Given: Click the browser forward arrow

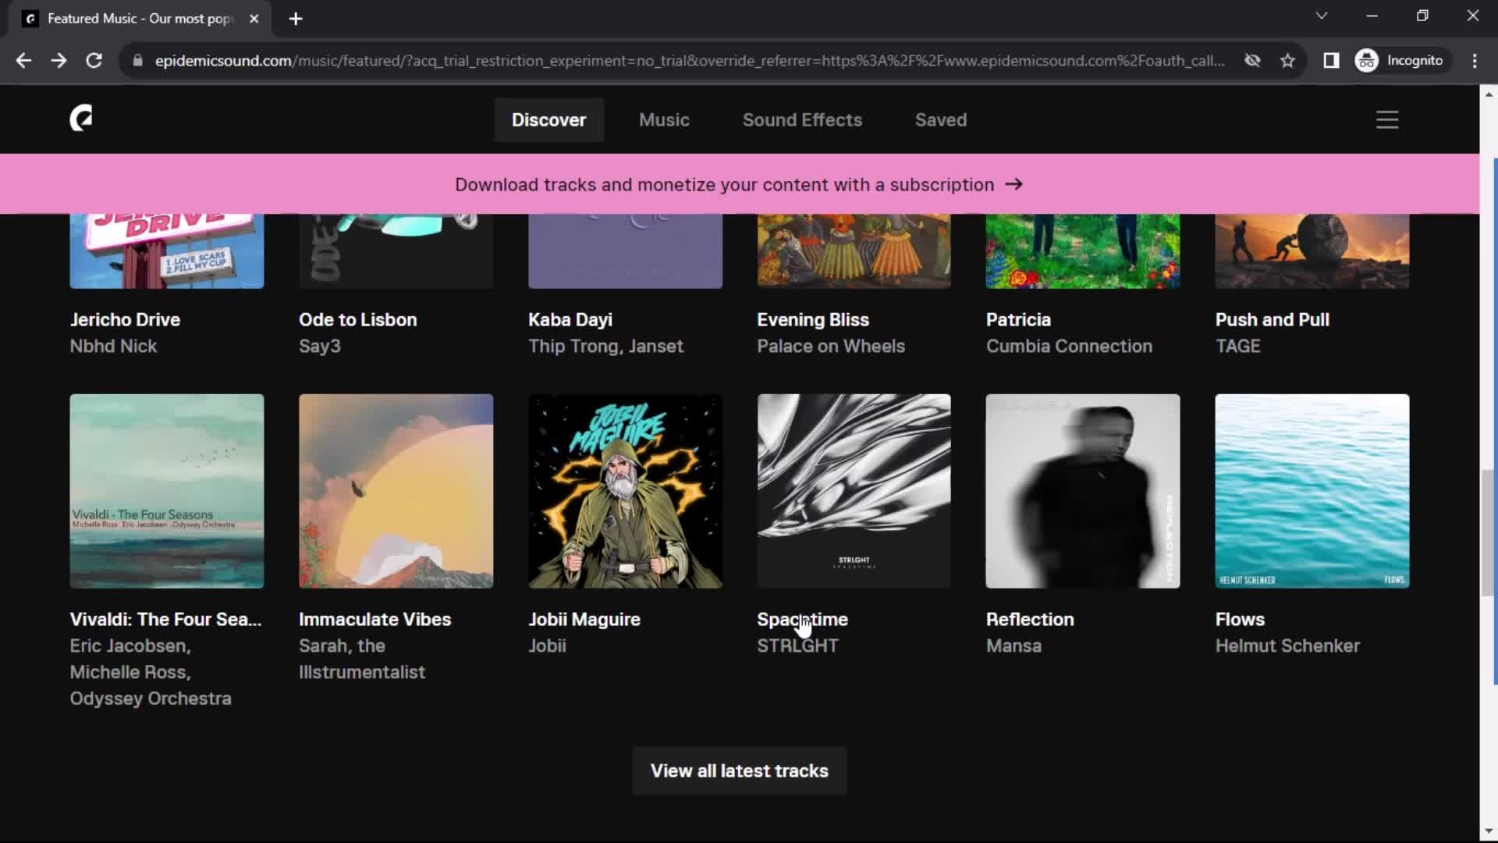Looking at the screenshot, I should pos(59,60).
